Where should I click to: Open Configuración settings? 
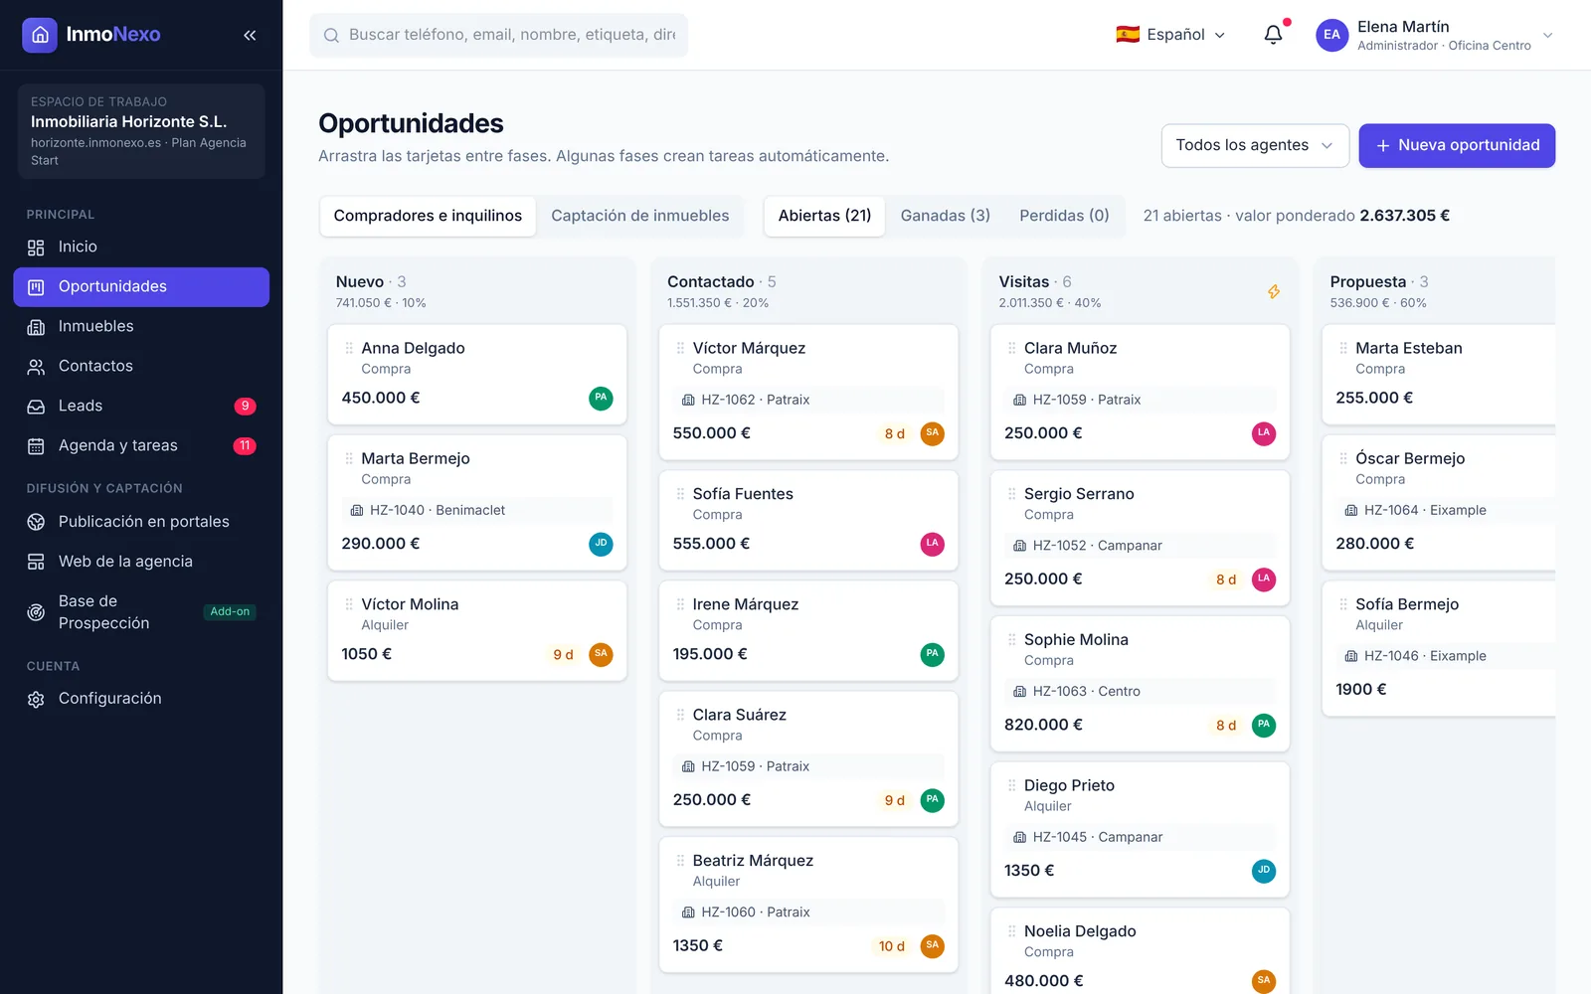pos(141,699)
